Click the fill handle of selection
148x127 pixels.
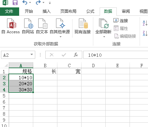point(33,92)
